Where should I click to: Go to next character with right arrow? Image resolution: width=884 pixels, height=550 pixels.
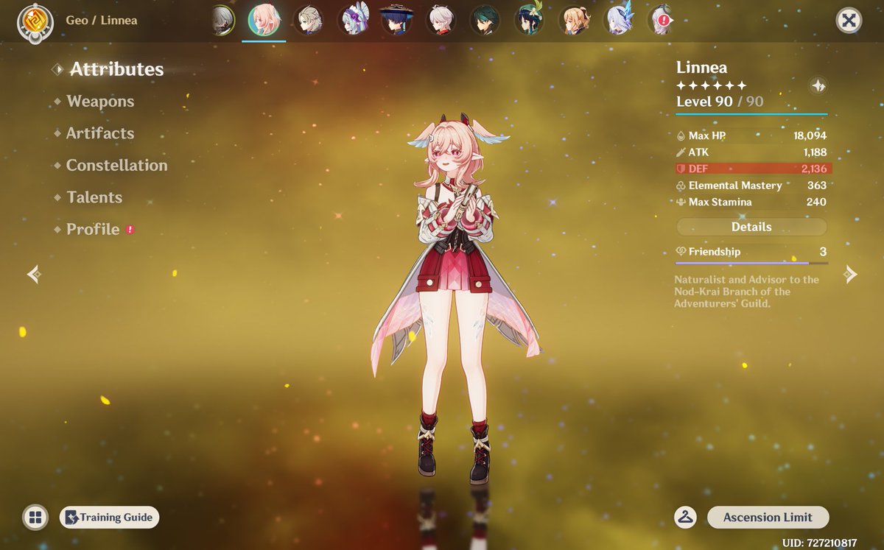point(850,275)
